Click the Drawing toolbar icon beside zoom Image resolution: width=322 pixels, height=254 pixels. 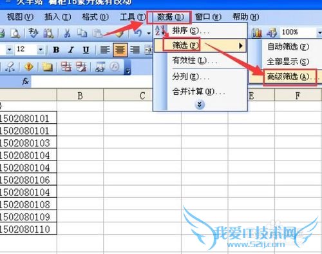coord(272,33)
